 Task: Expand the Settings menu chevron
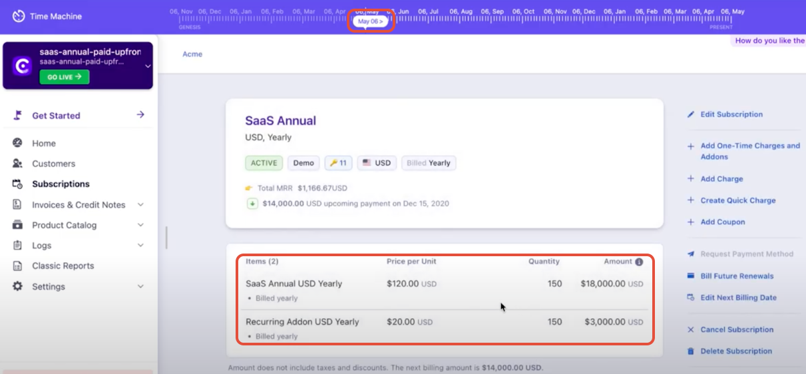(x=140, y=286)
